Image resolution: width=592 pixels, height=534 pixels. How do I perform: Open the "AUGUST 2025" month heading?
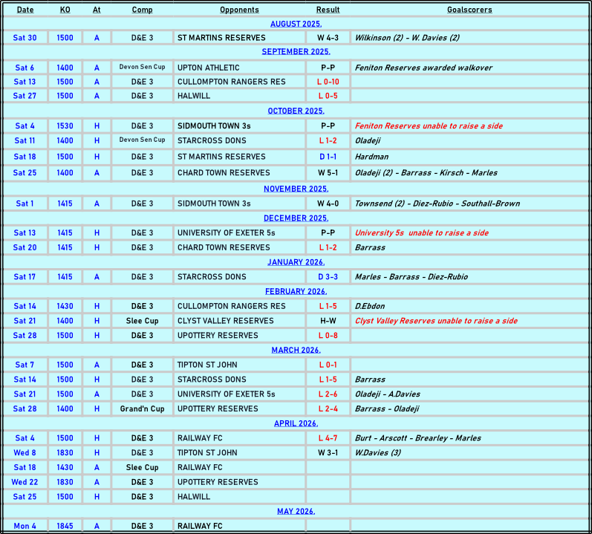pos(296,24)
